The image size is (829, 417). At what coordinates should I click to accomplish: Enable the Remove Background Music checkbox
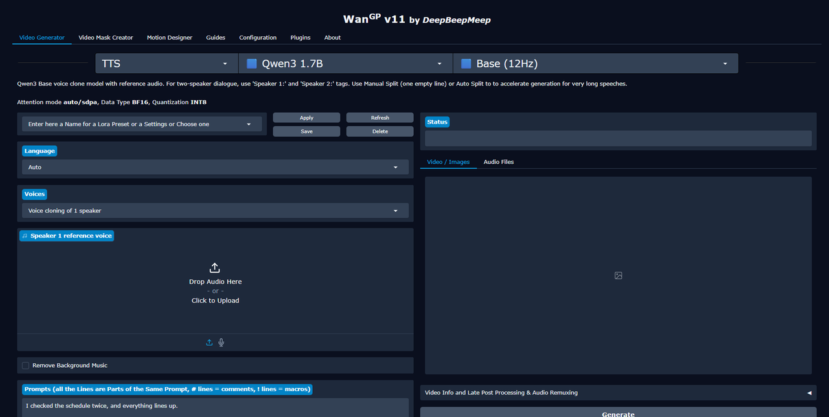25,365
